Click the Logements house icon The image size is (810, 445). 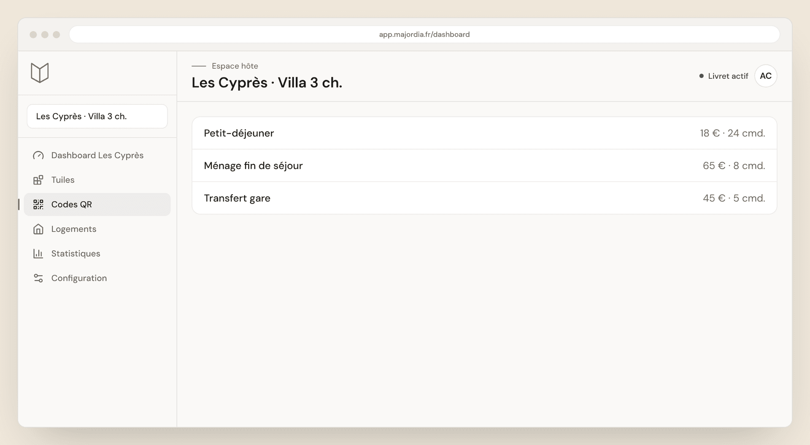tap(38, 229)
